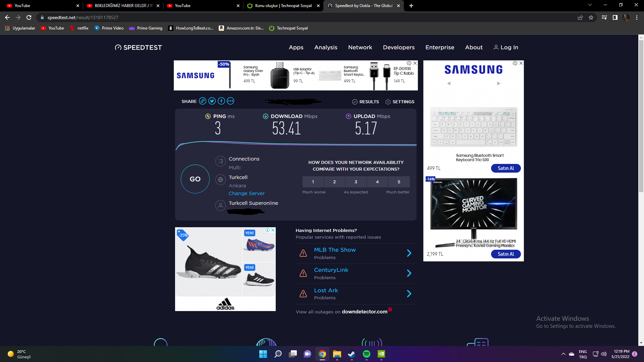Click the copy link share icon
644x362 pixels.
pyautogui.click(x=203, y=101)
